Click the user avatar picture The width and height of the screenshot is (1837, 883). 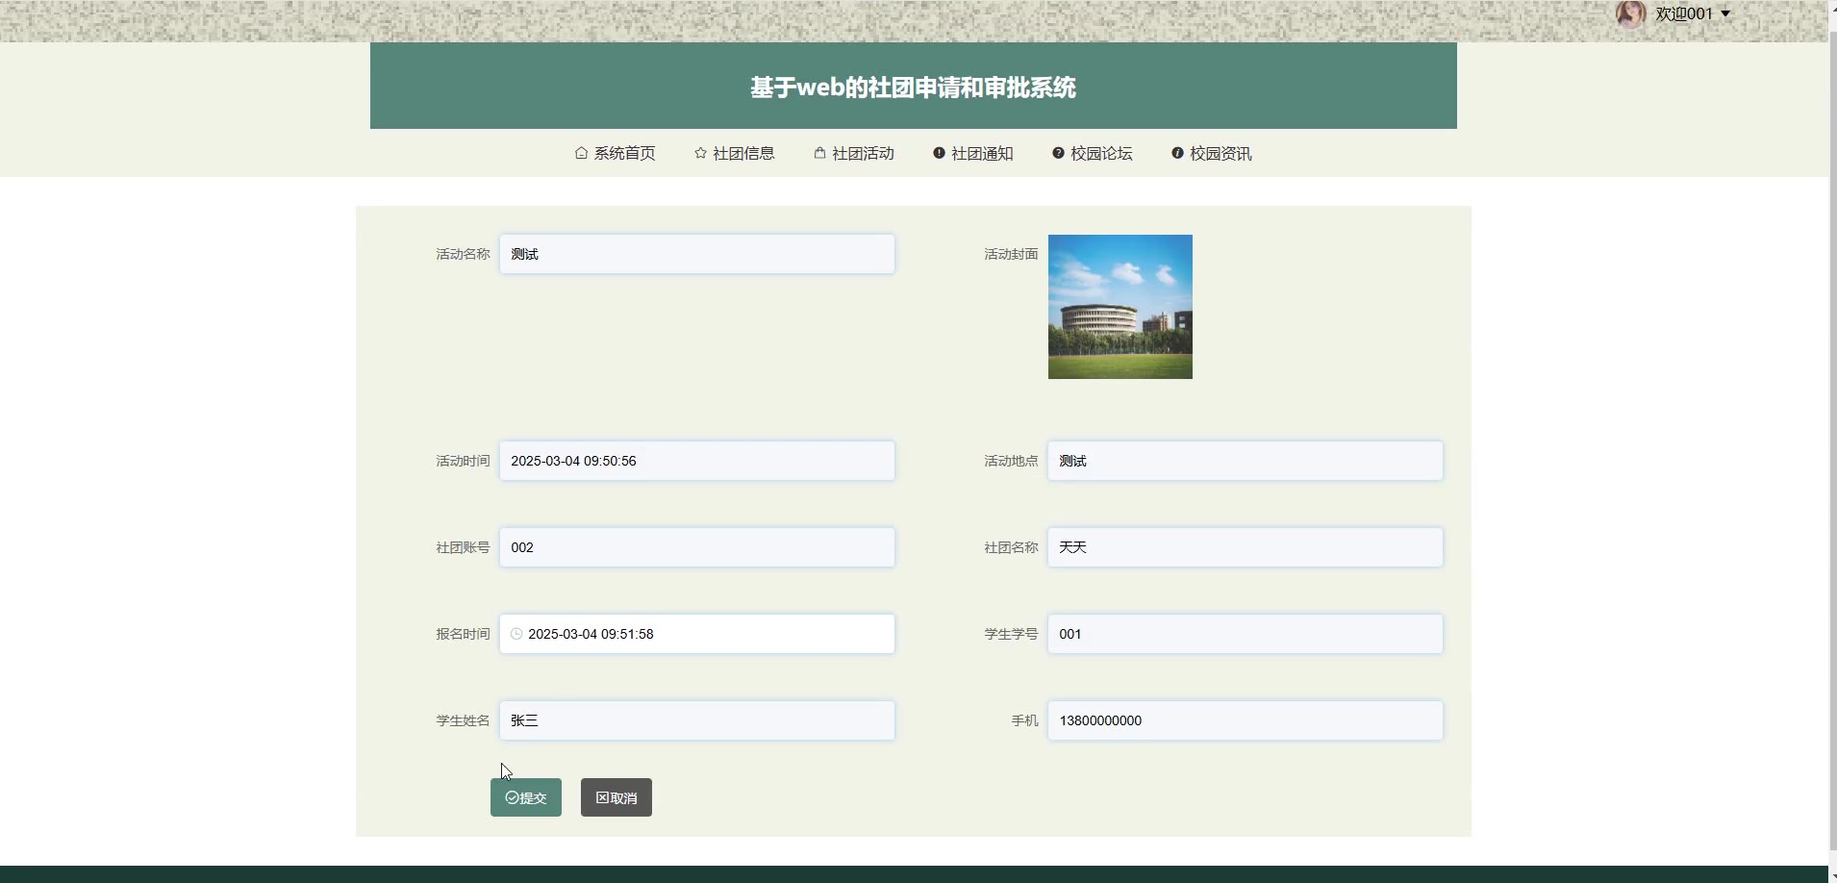pyautogui.click(x=1630, y=14)
